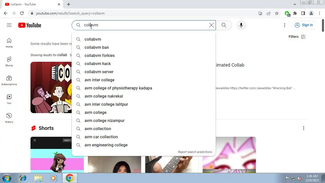Select 'avn inter college' suggestion
The width and height of the screenshot is (325, 183).
click(x=144, y=80)
